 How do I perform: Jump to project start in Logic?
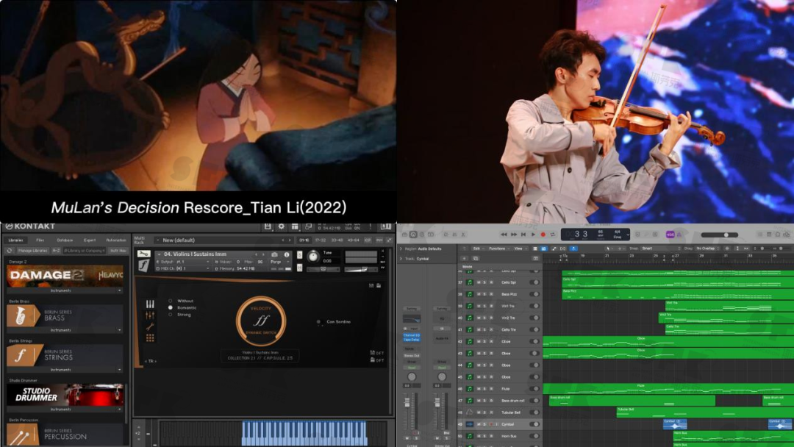coord(523,235)
